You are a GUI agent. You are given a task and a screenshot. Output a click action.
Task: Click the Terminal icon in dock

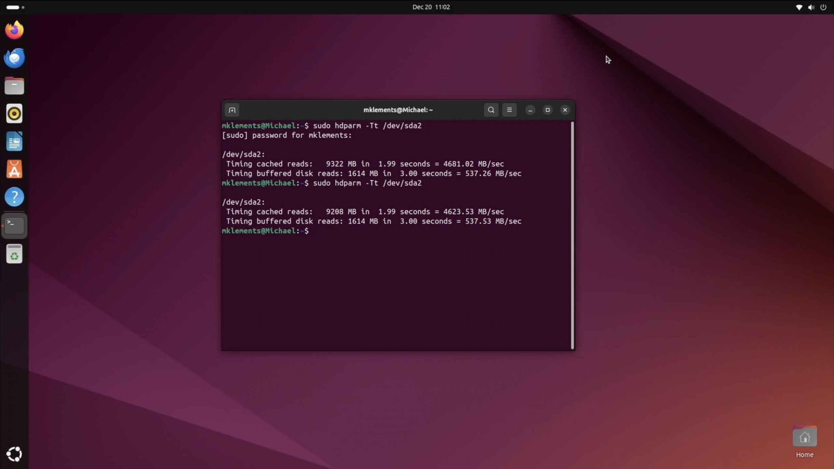pyautogui.click(x=14, y=226)
